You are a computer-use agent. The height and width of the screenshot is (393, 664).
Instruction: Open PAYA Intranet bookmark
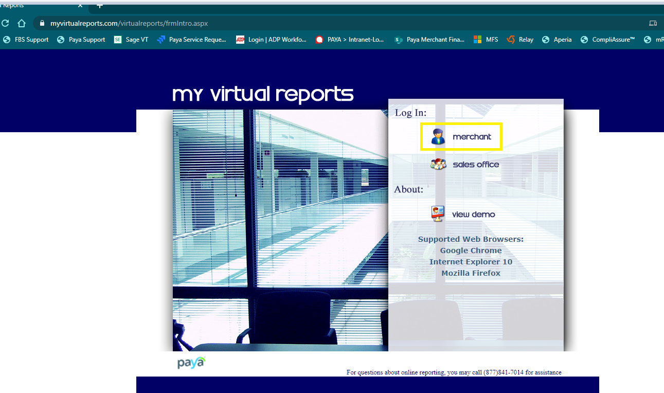point(350,40)
